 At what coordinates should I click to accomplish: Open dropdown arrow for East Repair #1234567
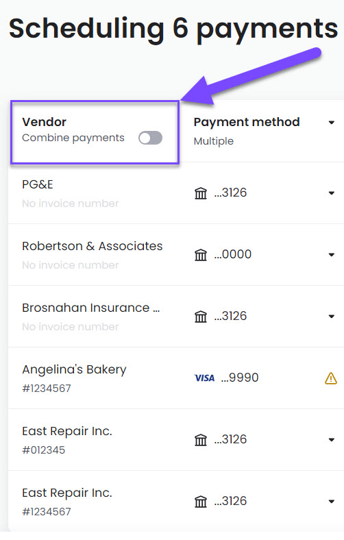[332, 501]
